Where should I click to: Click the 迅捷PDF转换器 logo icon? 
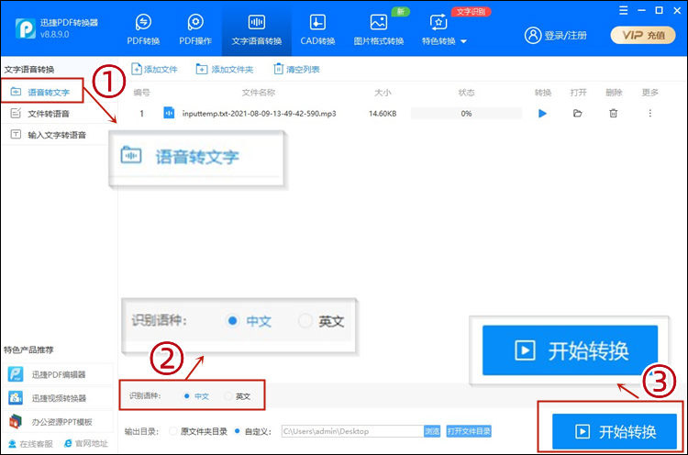pyautogui.click(x=26, y=28)
